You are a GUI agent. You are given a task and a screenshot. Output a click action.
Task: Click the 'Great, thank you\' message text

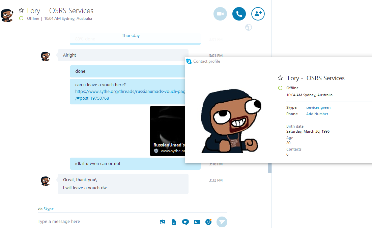(80, 180)
